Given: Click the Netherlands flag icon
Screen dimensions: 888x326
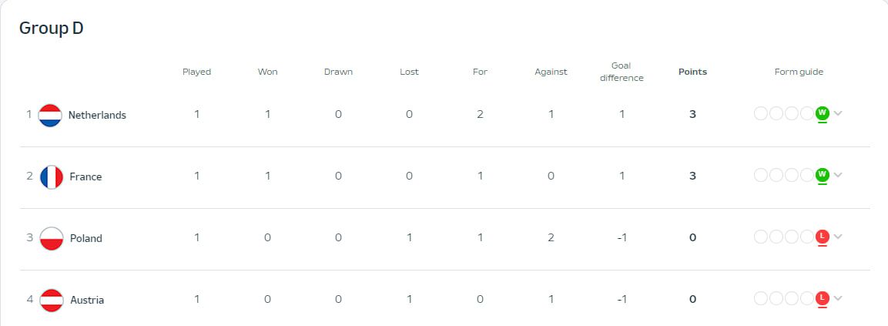Looking at the screenshot, I should coord(50,115).
